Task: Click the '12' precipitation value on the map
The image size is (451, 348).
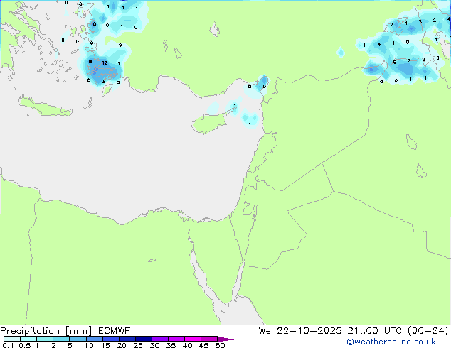Action: pos(105,63)
